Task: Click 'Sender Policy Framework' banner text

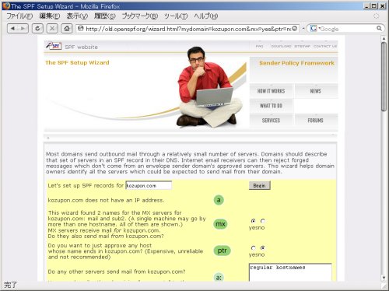Action: (296, 63)
